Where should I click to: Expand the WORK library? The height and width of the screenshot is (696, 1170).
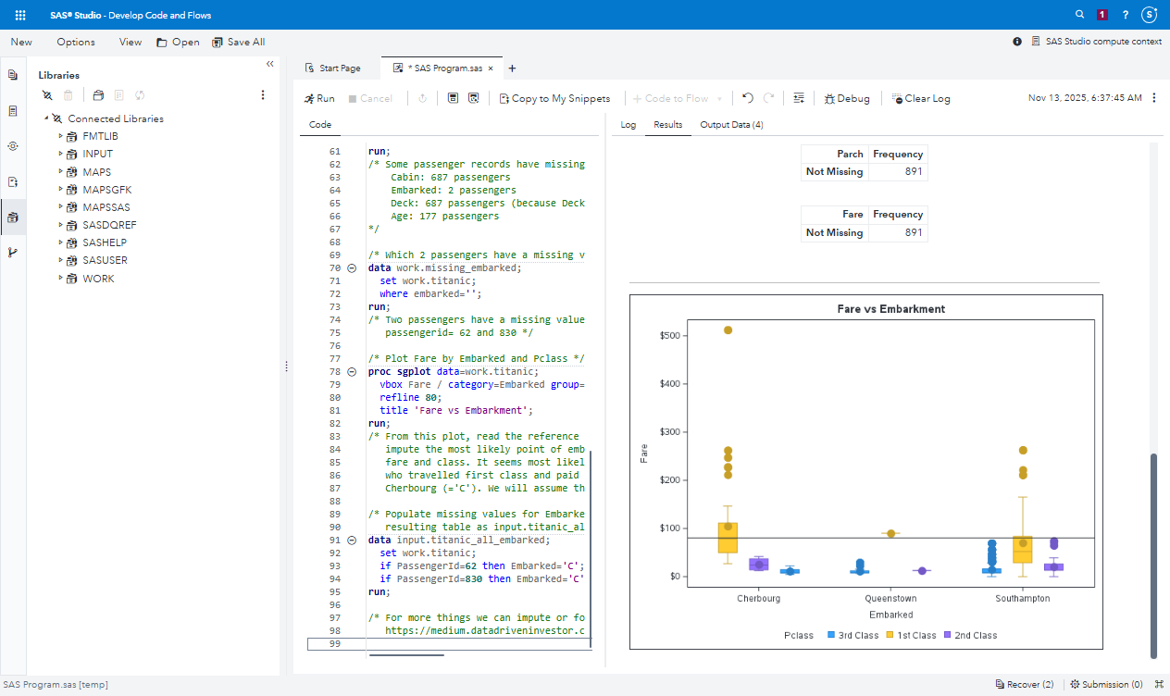tap(60, 278)
